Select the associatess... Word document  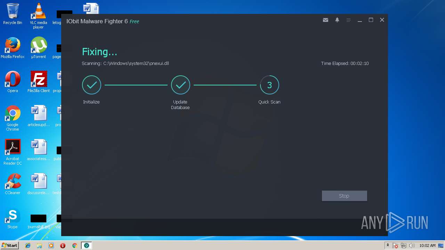click(x=39, y=150)
